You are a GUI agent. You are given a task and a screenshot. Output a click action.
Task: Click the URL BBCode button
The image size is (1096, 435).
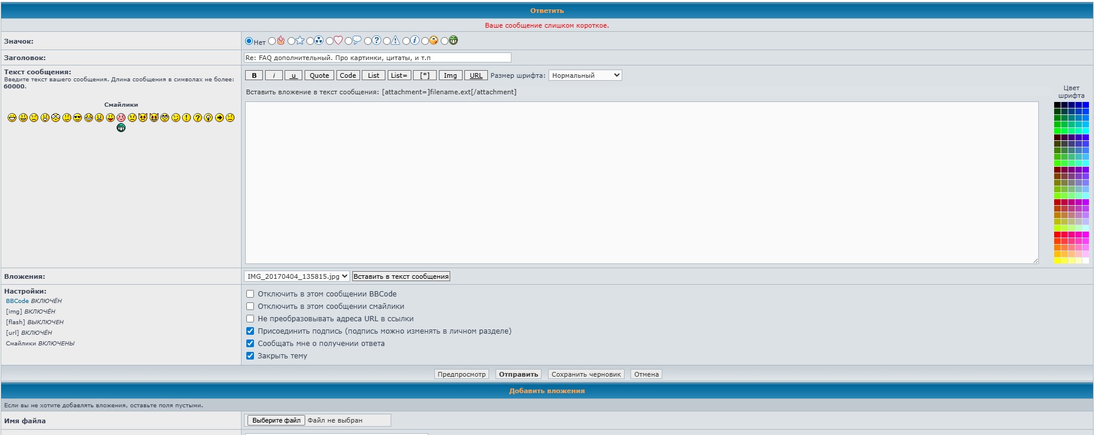(476, 75)
